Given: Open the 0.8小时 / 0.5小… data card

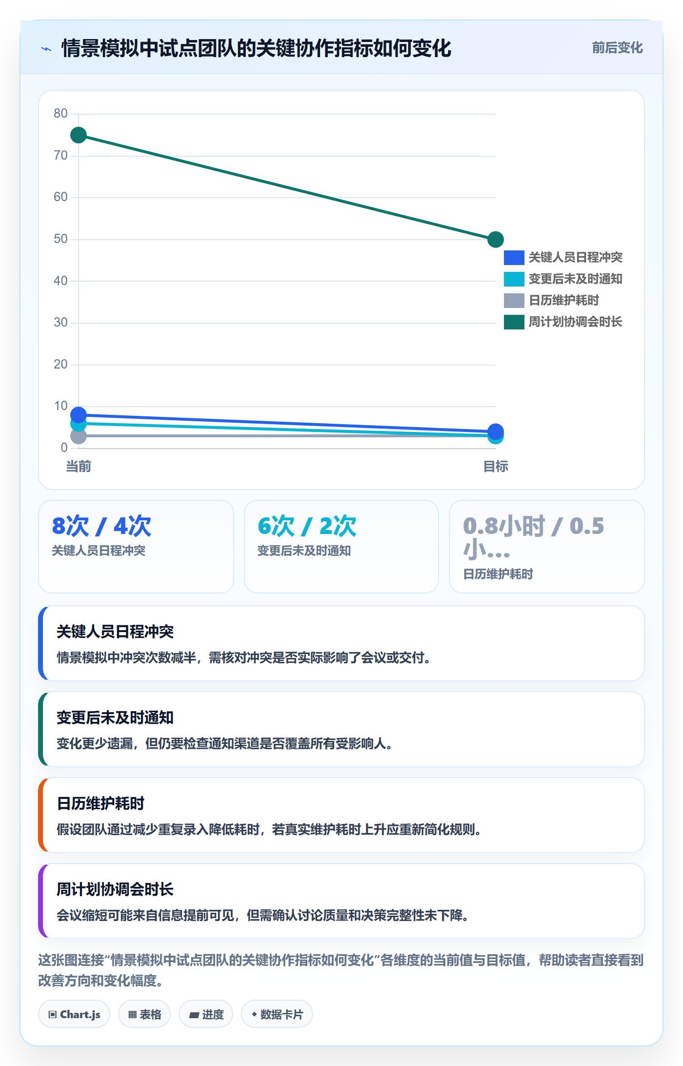Looking at the screenshot, I should (547, 547).
